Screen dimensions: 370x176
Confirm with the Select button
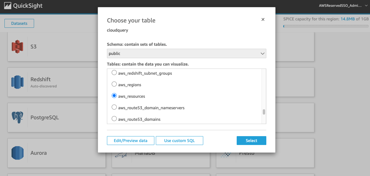pyautogui.click(x=251, y=141)
